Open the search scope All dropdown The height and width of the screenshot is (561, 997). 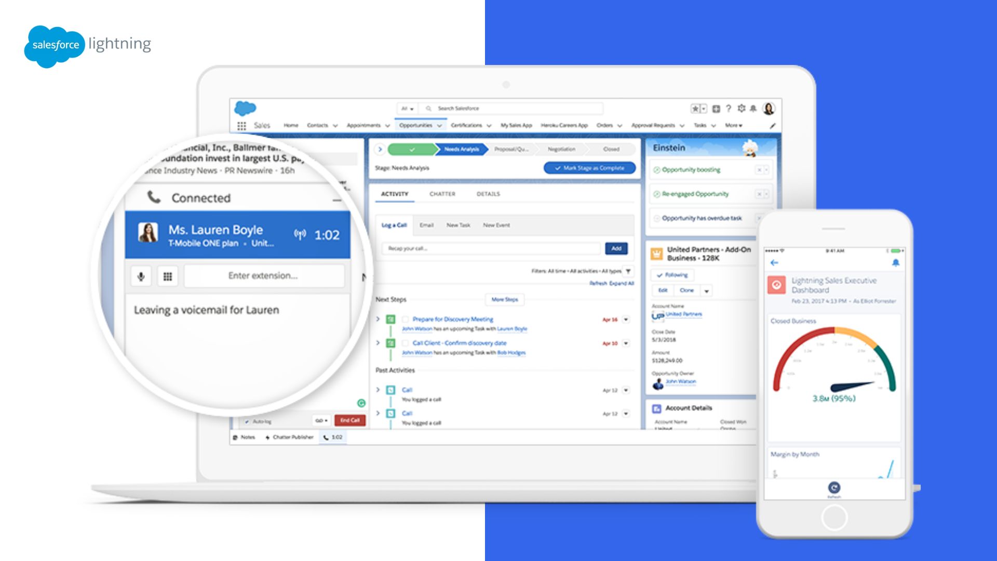[x=407, y=109]
